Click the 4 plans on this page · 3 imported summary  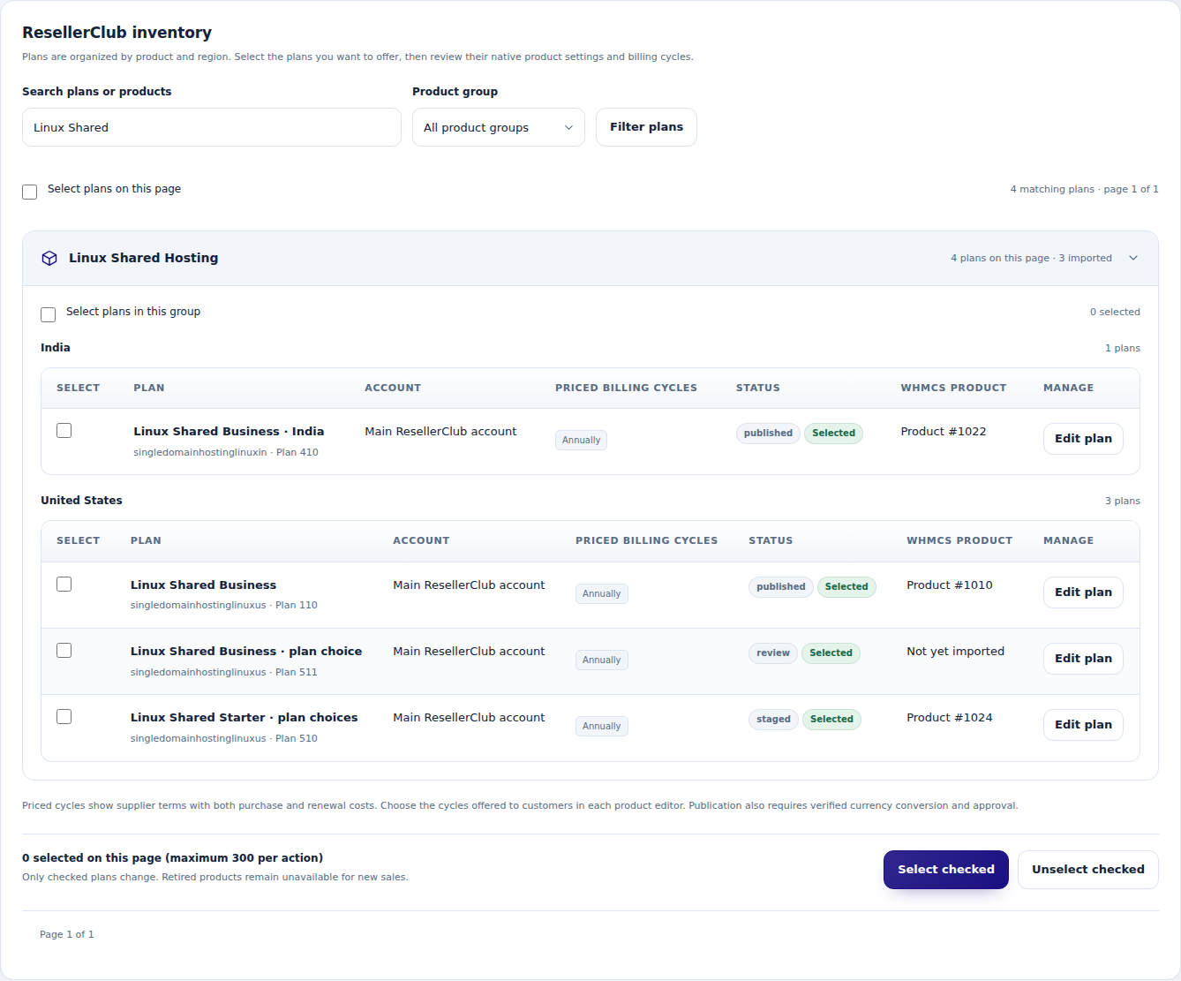tap(1031, 259)
